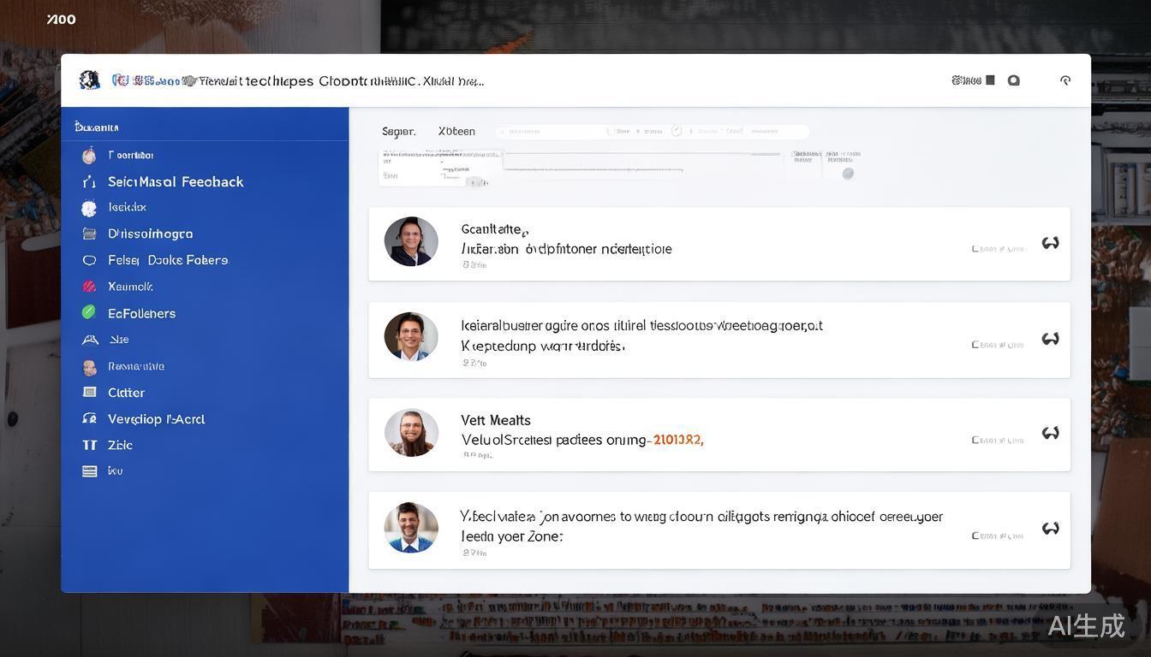Click the headset icon beside Vevedlop l'Acrol
Screen dimensions: 1151x657
[x=89, y=419]
